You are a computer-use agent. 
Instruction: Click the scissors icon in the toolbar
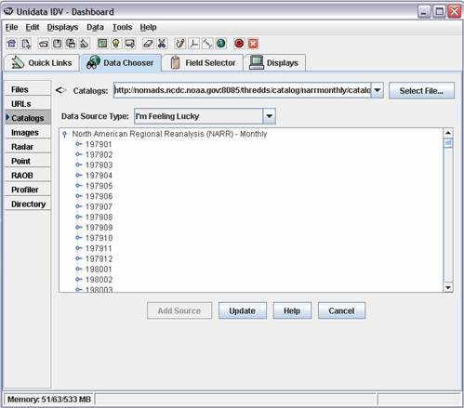pyautogui.click(x=162, y=44)
